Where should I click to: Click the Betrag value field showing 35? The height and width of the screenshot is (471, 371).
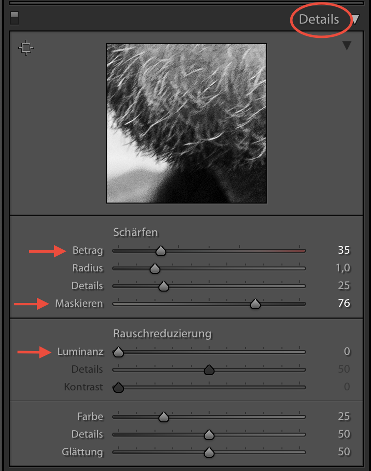(343, 250)
